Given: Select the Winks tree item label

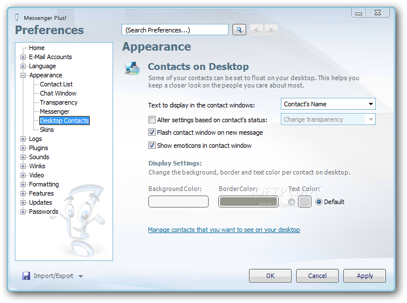Looking at the screenshot, I should click(37, 166).
